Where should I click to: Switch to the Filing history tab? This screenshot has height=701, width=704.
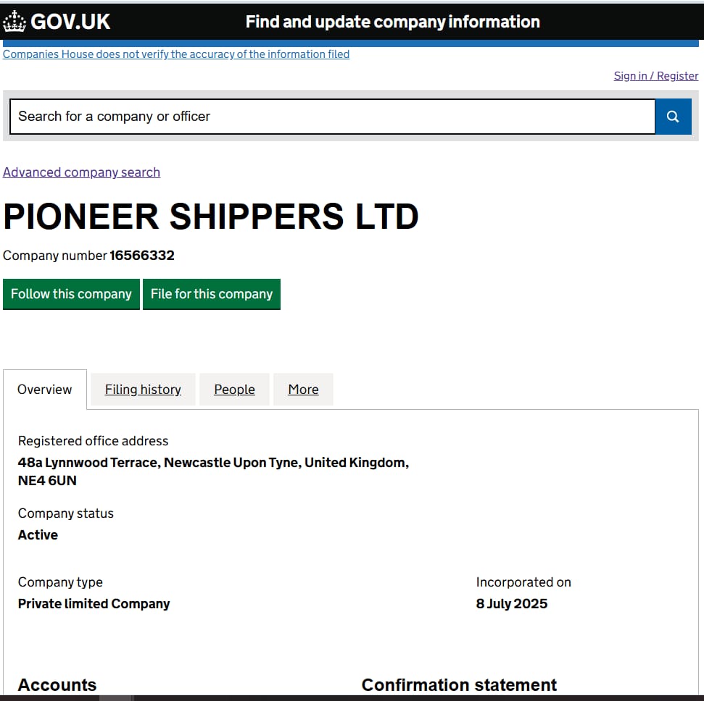click(x=143, y=390)
